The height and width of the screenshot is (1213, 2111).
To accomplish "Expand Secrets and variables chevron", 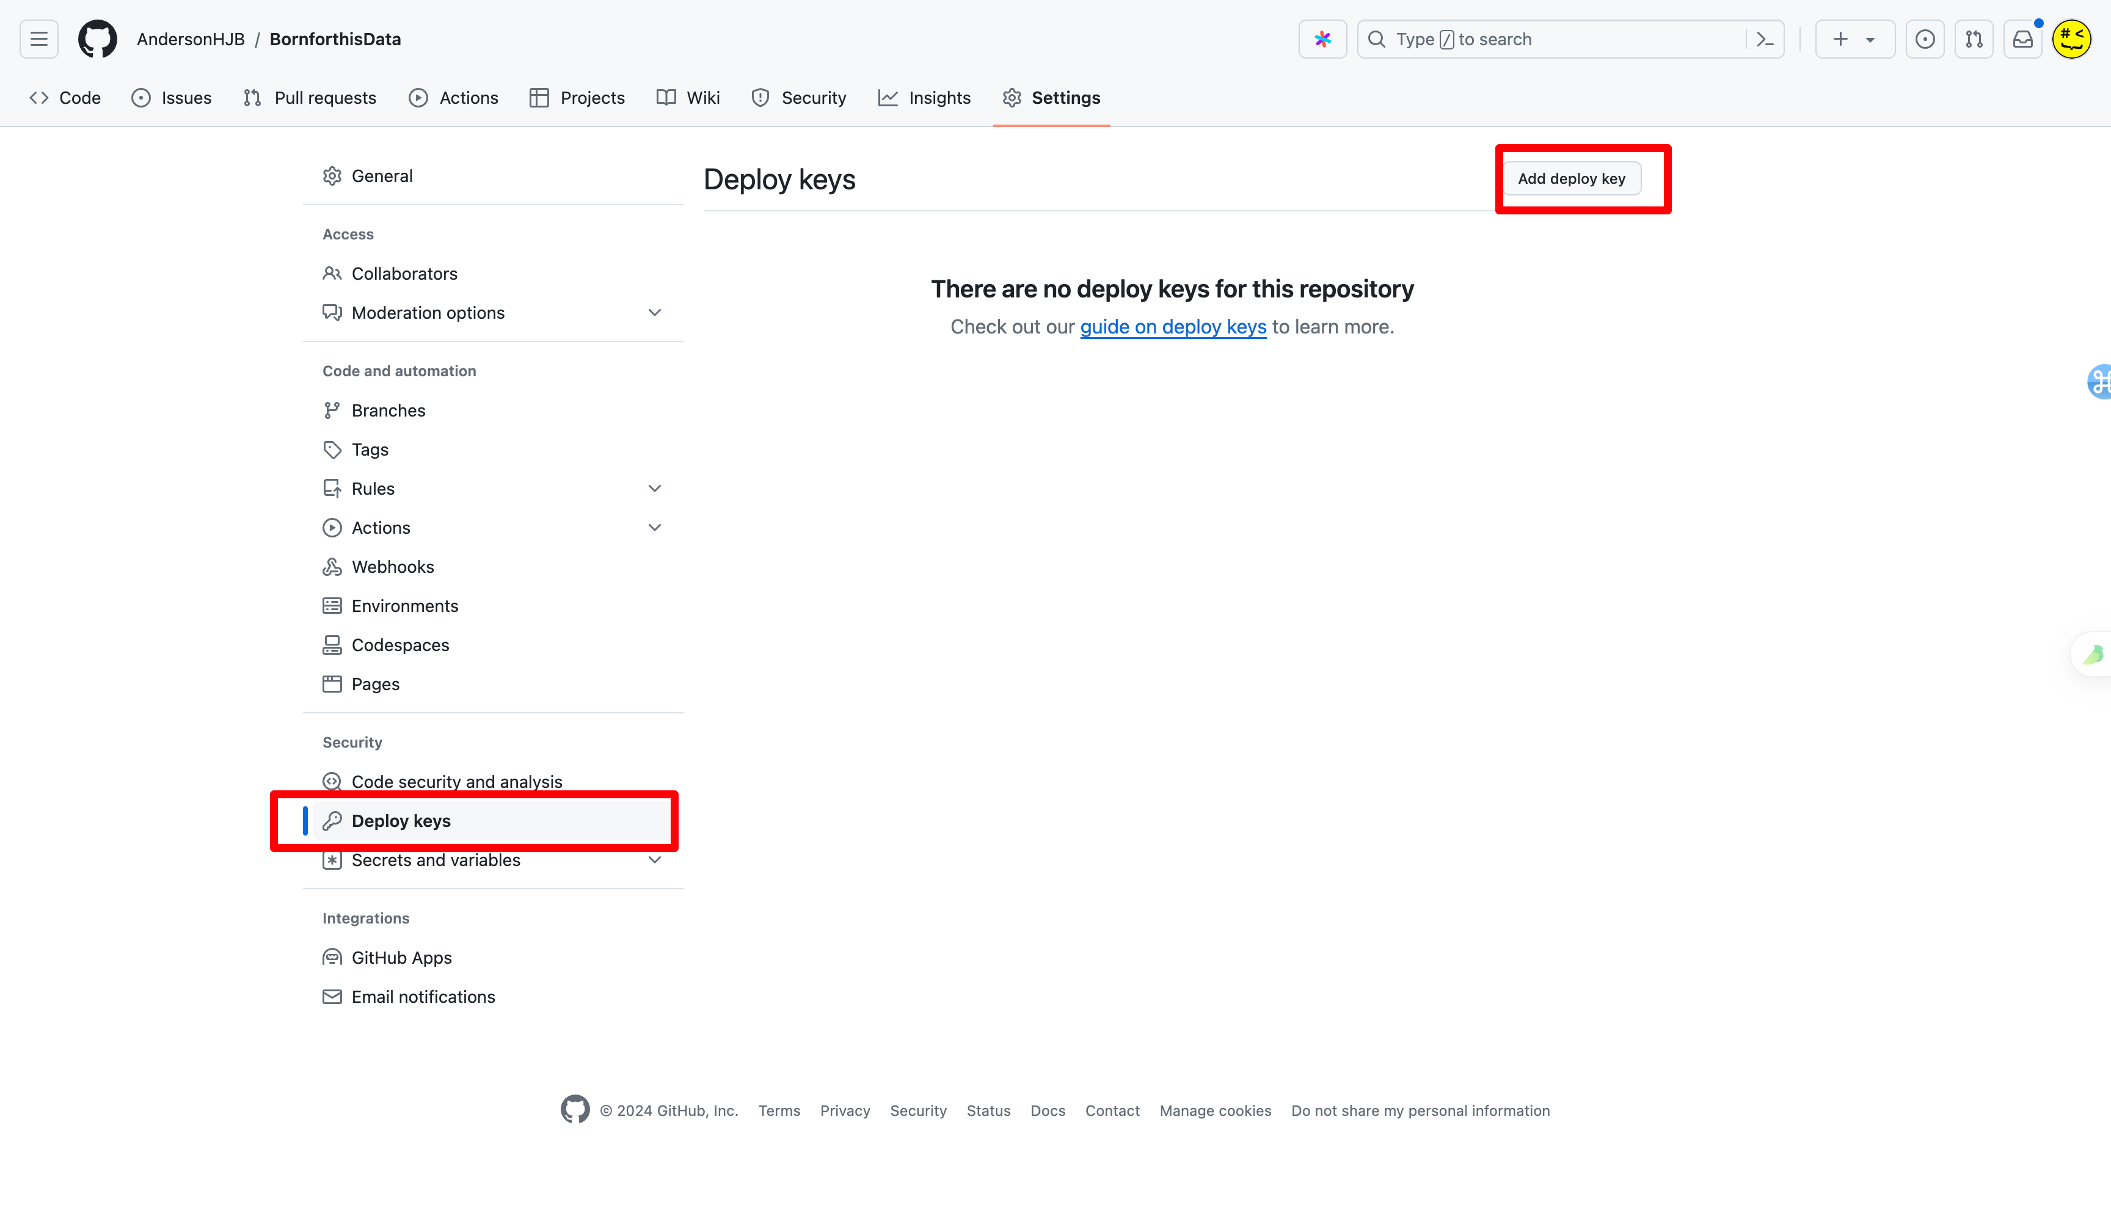I will (x=655, y=860).
